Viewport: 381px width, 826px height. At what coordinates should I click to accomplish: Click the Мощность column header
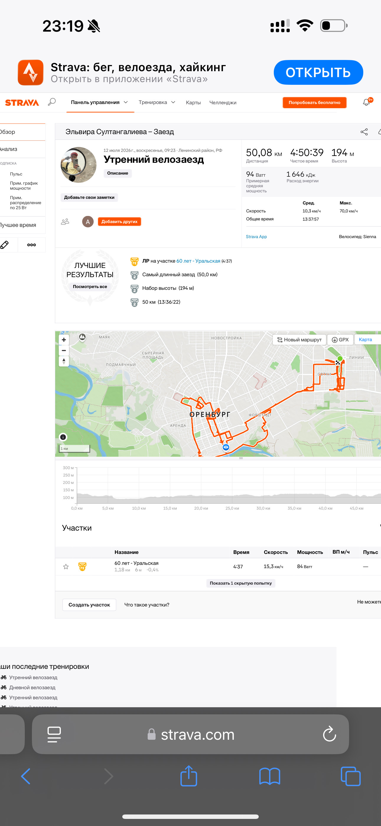click(x=310, y=552)
